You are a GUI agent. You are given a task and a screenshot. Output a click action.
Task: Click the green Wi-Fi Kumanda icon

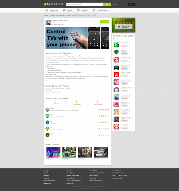[116, 52]
